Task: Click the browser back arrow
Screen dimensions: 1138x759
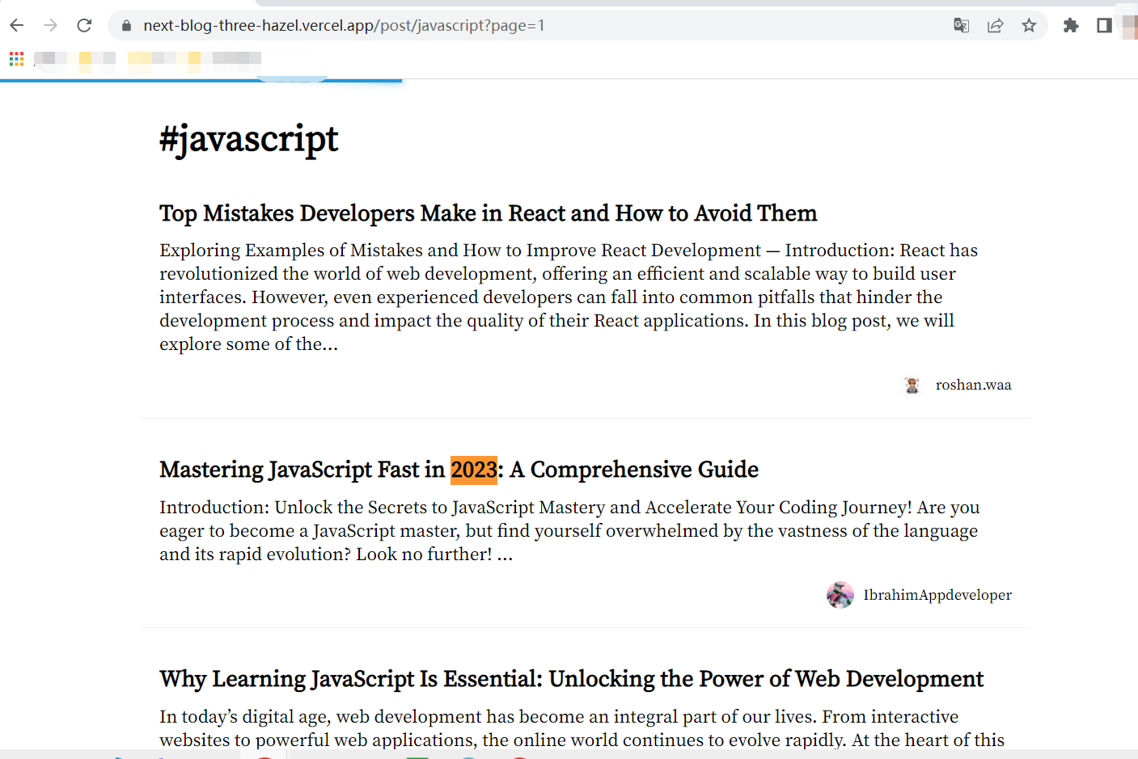Action: pyautogui.click(x=17, y=25)
